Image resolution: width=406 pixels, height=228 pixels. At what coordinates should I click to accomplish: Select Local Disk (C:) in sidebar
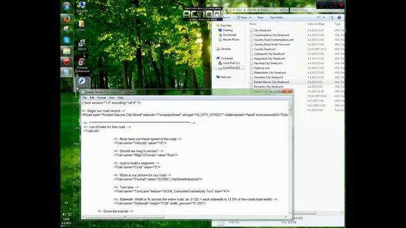tap(231, 63)
